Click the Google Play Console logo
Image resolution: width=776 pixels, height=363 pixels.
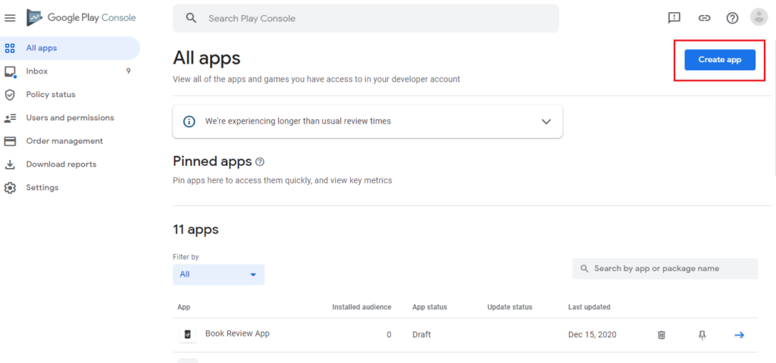pyautogui.click(x=81, y=18)
